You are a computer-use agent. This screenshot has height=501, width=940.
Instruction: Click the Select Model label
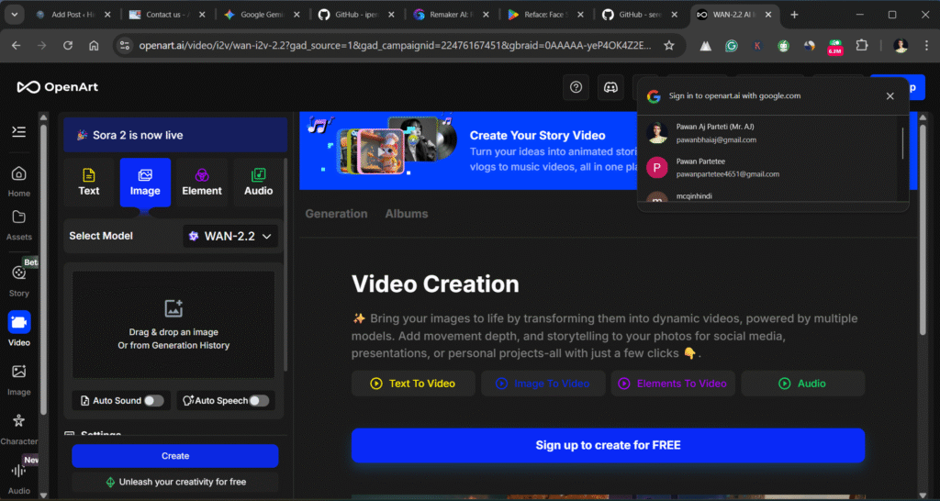(101, 236)
